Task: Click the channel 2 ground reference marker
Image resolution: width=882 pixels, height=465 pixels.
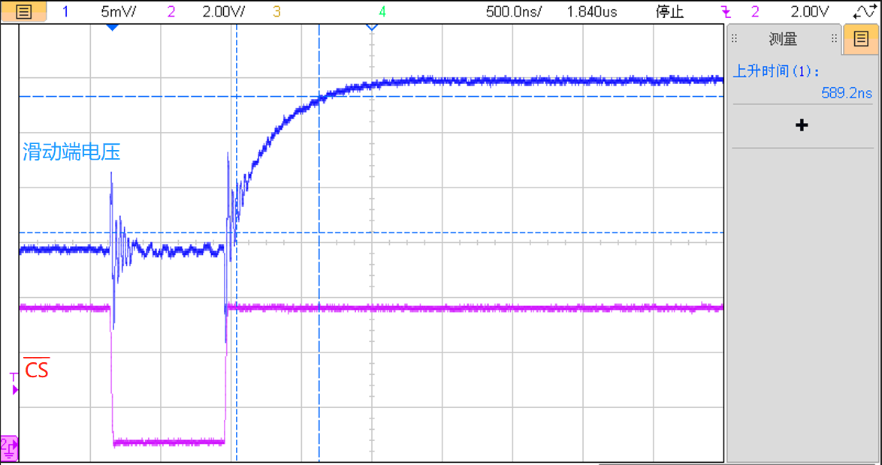Action: [x=9, y=448]
